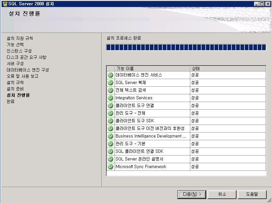Click the 다음(N) > button
The width and height of the screenshot is (272, 203).
(x=192, y=194)
